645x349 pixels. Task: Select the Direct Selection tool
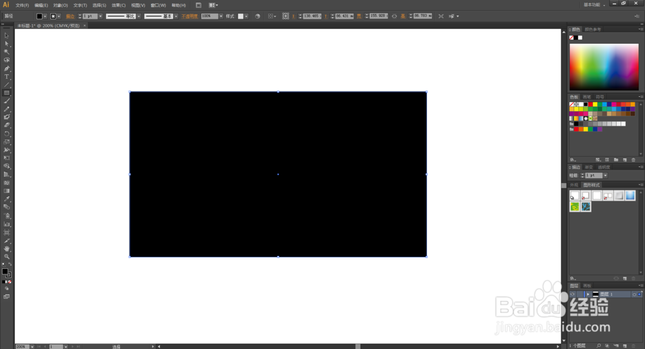click(6, 44)
